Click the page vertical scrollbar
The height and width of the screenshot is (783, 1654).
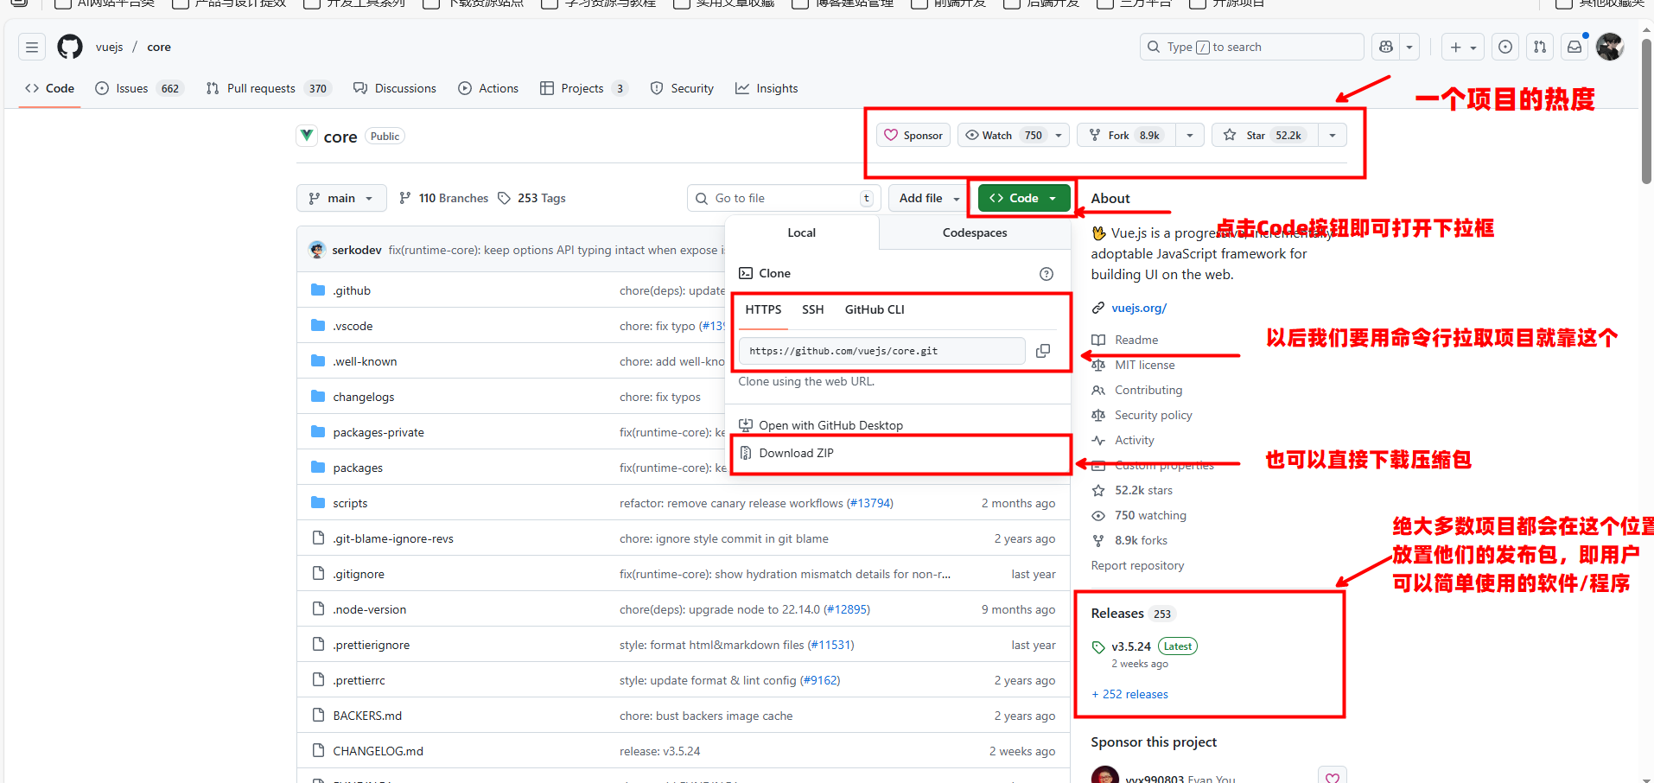coord(1646,112)
